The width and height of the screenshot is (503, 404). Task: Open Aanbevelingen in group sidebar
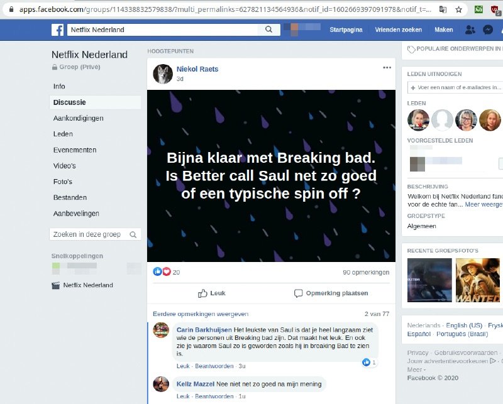click(x=76, y=214)
